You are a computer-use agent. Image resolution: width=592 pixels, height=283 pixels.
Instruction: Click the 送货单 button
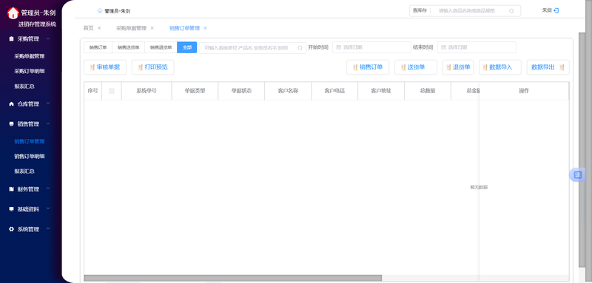[x=416, y=67]
